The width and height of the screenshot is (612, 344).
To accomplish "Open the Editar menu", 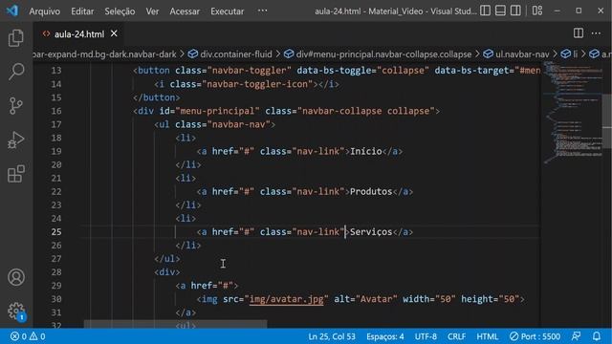I will [x=82, y=11].
